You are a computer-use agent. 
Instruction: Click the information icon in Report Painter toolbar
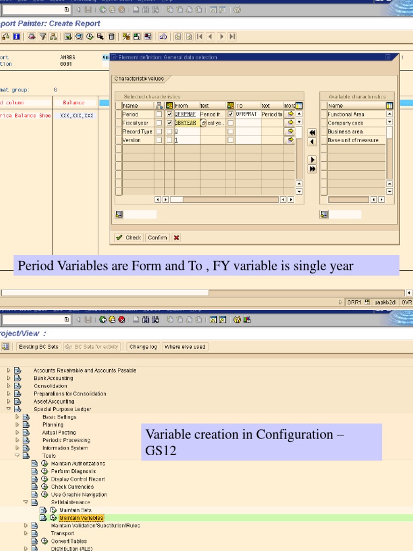16,37
